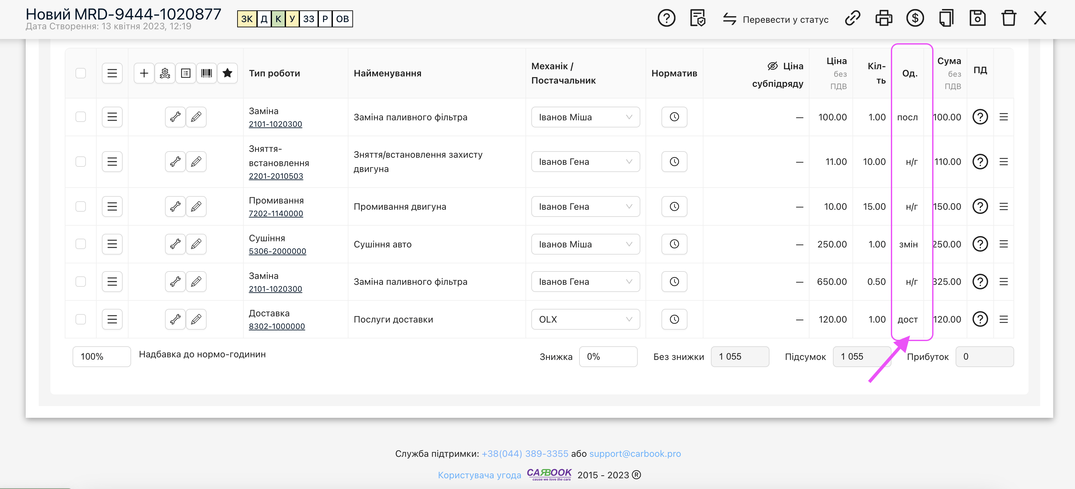The image size is (1075, 489).
Task: Tick the select-all checkbox in table header
Action: click(x=81, y=73)
